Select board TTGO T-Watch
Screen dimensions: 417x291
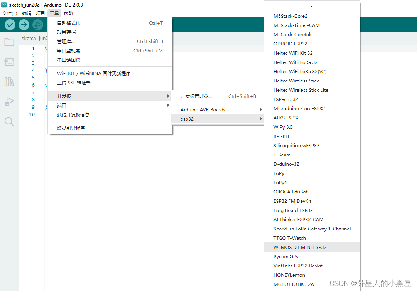pos(312,238)
